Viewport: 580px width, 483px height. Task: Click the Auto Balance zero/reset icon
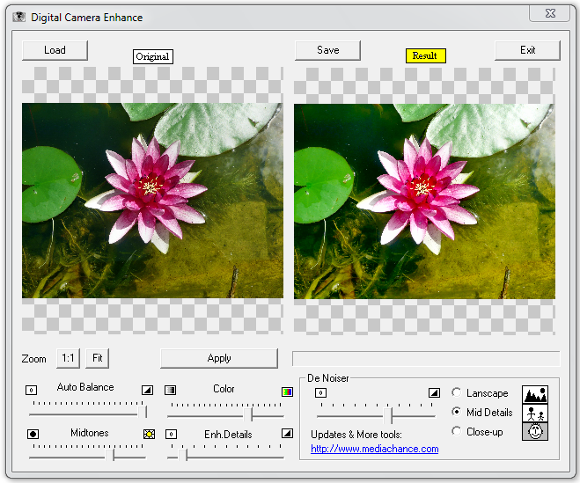coord(31,390)
